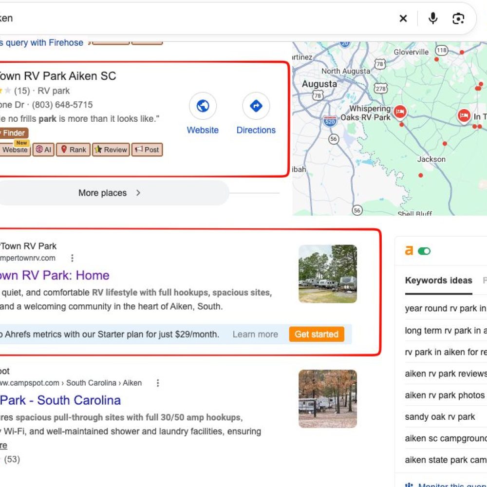The image size is (487, 487).
Task: Click the Augusta label on the map
Action: pos(319,84)
